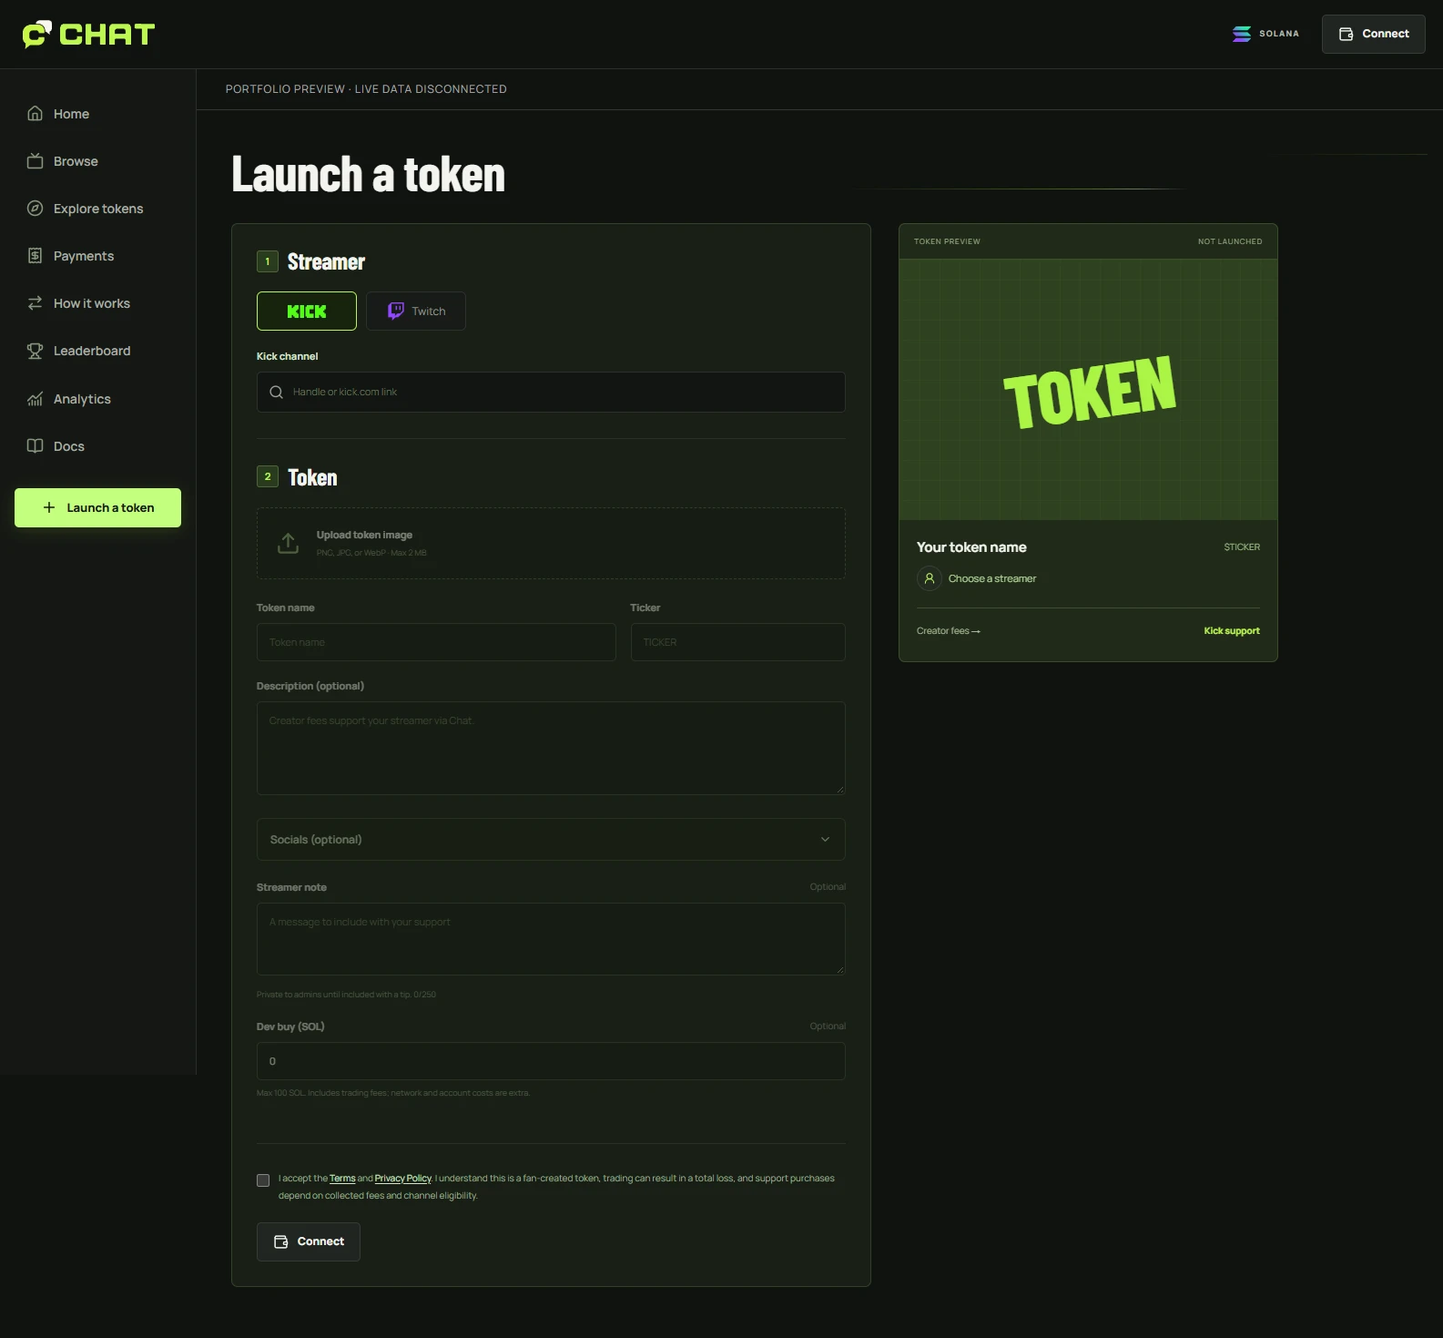
Task: Open the Terms link
Action: click(342, 1179)
